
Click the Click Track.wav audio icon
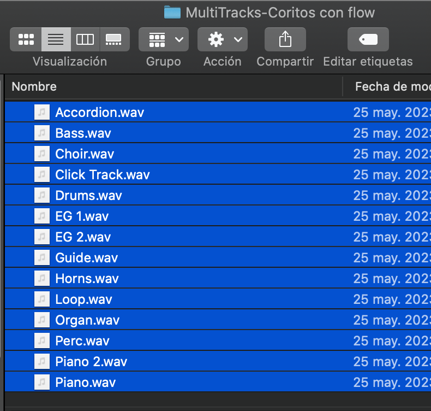tap(42, 174)
